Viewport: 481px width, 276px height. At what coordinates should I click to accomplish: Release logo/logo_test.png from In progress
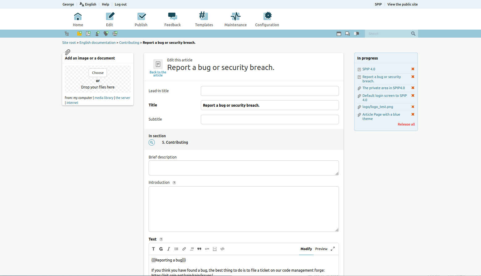coord(413,107)
